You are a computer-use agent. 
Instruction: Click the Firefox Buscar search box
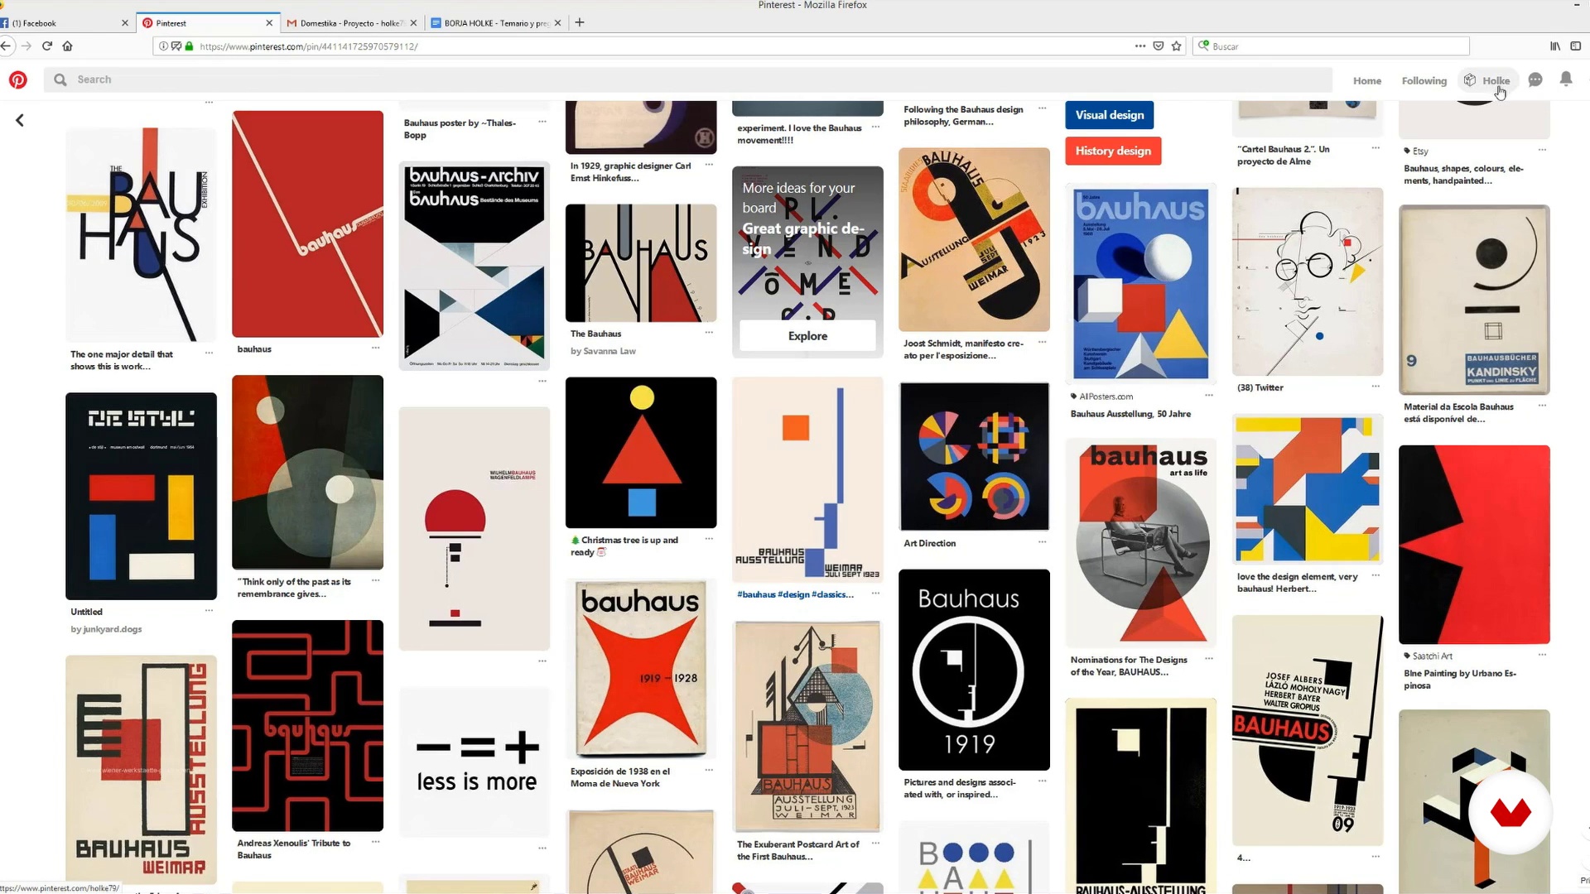tap(1331, 46)
